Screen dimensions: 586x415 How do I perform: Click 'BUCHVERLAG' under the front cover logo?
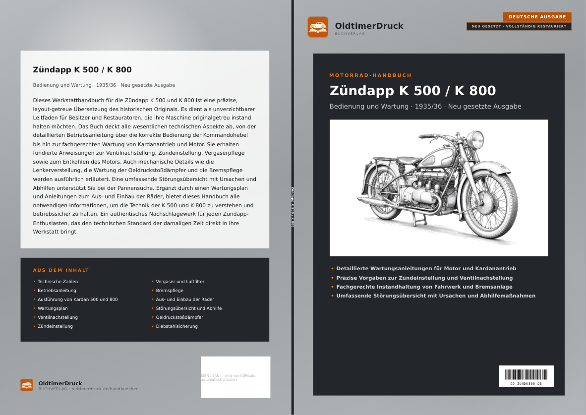350,34
